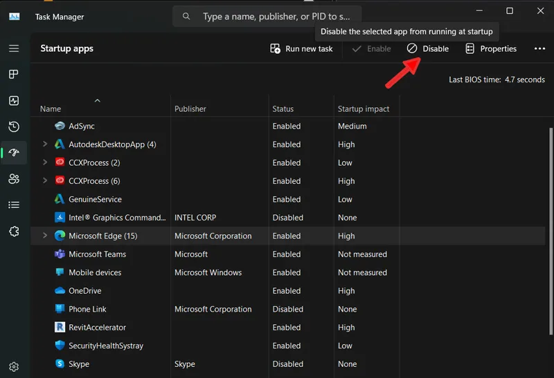Image resolution: width=554 pixels, height=378 pixels.
Task: Click the OneDrive cloud icon
Action: 60,290
